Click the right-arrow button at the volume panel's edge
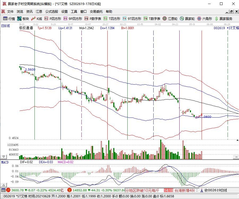 click(x=236, y=157)
